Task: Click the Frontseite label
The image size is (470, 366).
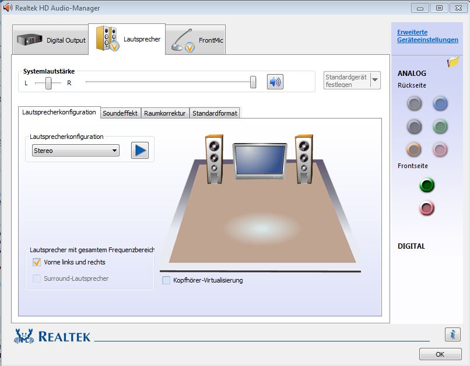Action: tap(413, 166)
